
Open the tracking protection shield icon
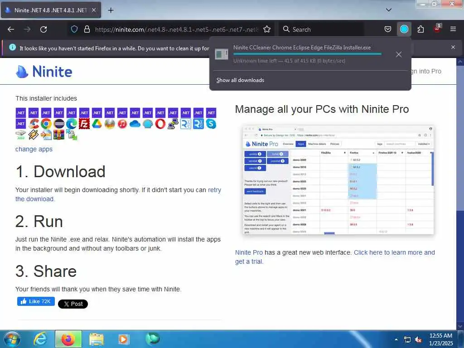(x=74, y=29)
